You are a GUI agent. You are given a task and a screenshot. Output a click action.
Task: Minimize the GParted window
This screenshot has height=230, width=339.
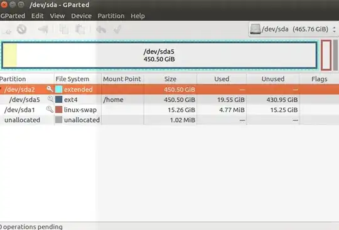tap(13, 4)
